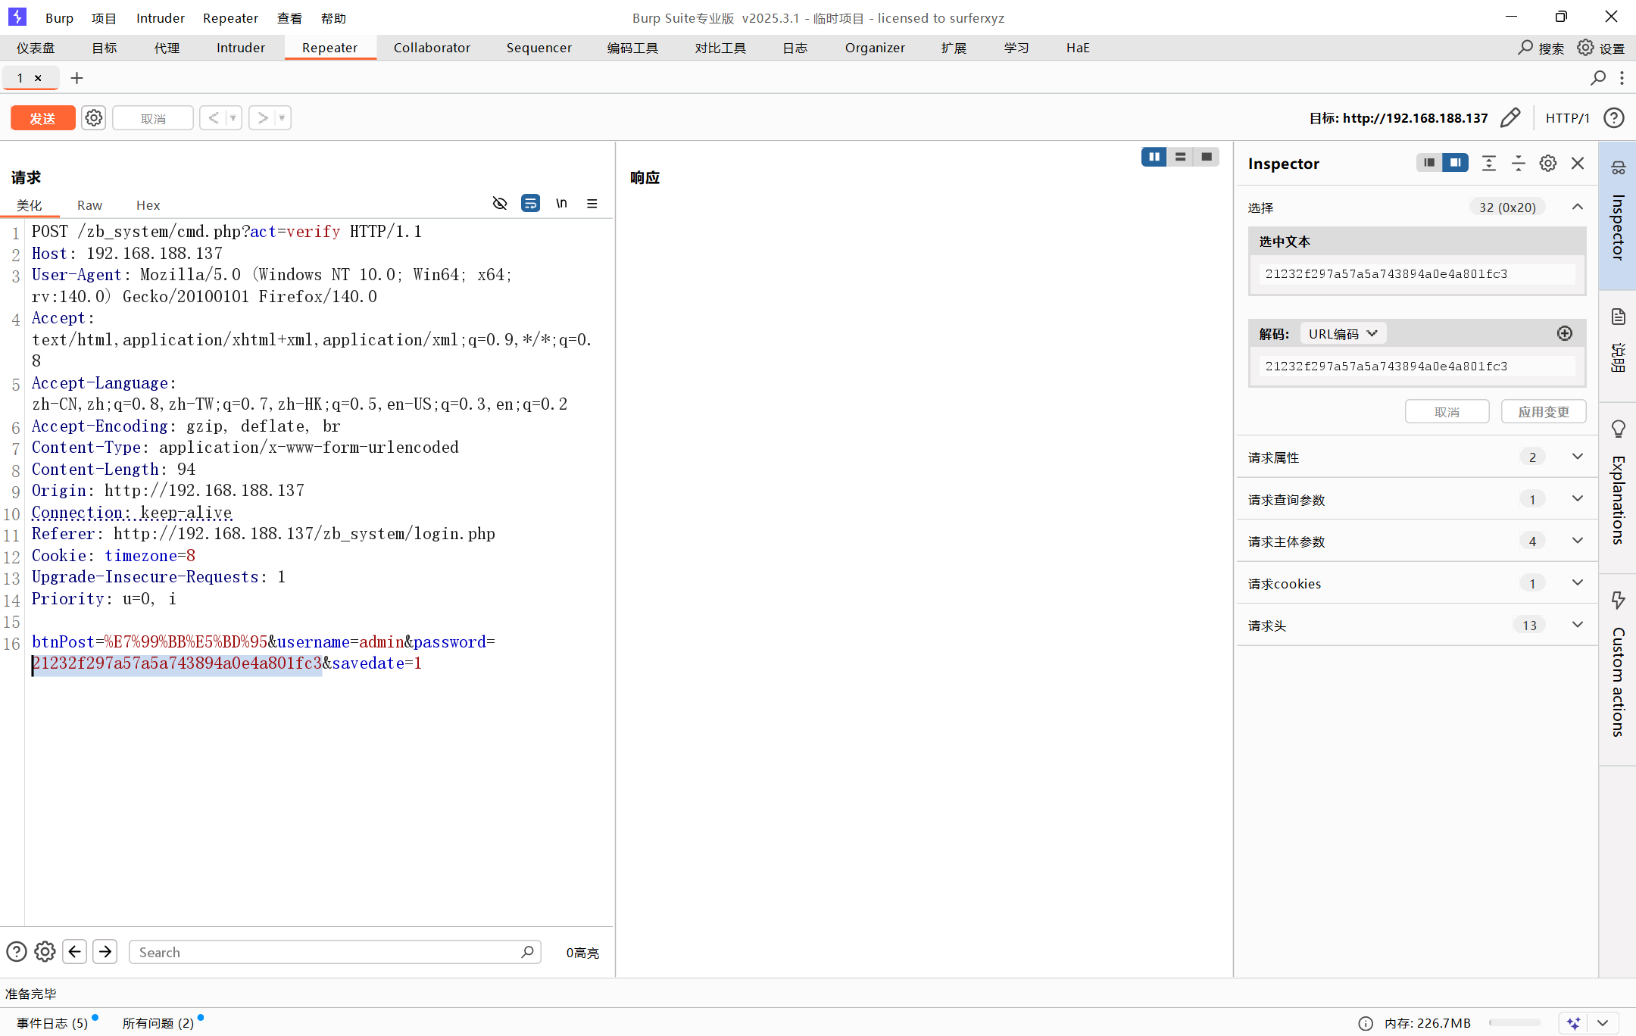The width and height of the screenshot is (1636, 1036).
Task: Open the URL编码 decode type dropdown
Action: click(x=1343, y=334)
